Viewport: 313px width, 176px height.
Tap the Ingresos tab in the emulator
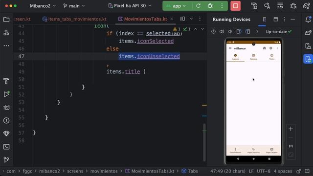(x=235, y=57)
